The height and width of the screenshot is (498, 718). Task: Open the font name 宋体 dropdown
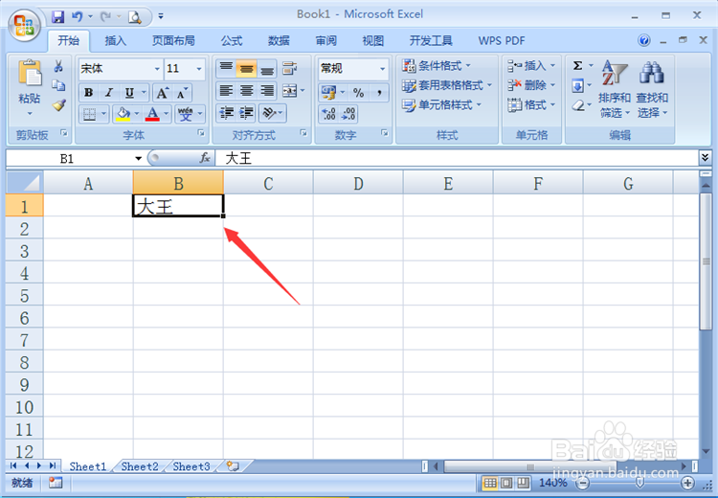coord(157,69)
